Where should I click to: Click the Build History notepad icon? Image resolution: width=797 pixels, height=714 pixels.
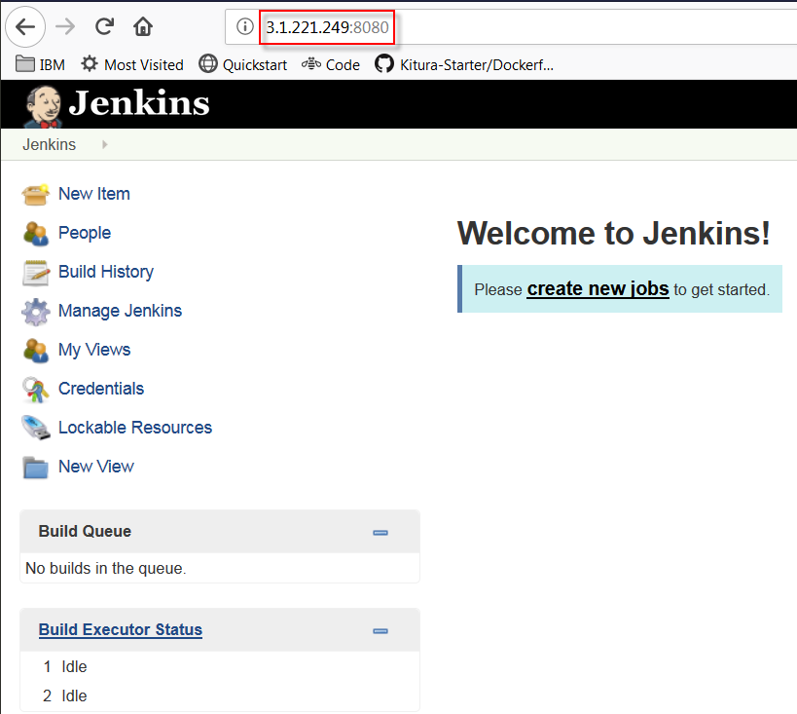tap(36, 273)
